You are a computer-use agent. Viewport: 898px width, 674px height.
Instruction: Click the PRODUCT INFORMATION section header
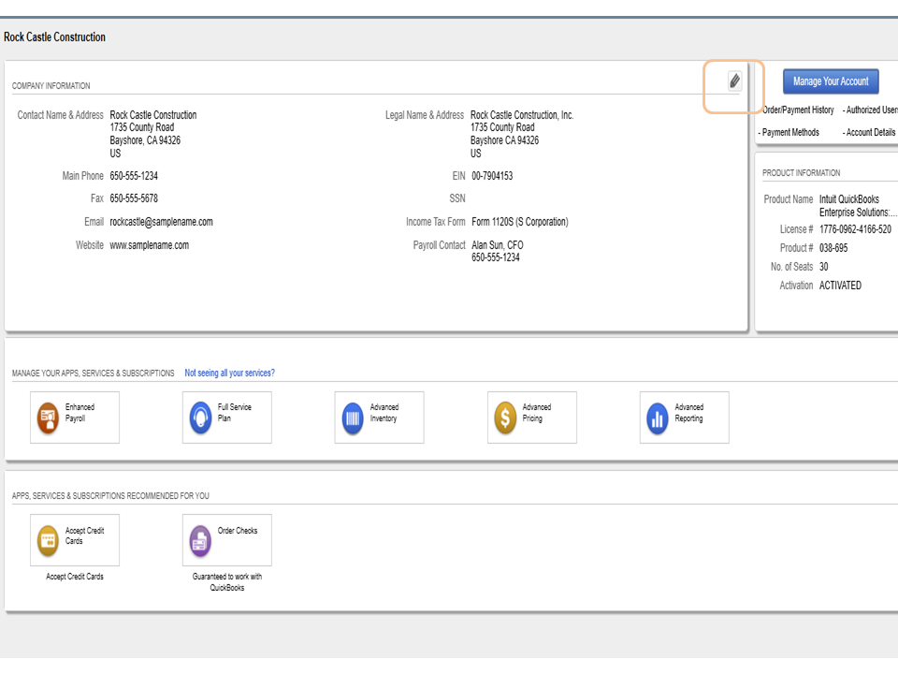tap(802, 173)
